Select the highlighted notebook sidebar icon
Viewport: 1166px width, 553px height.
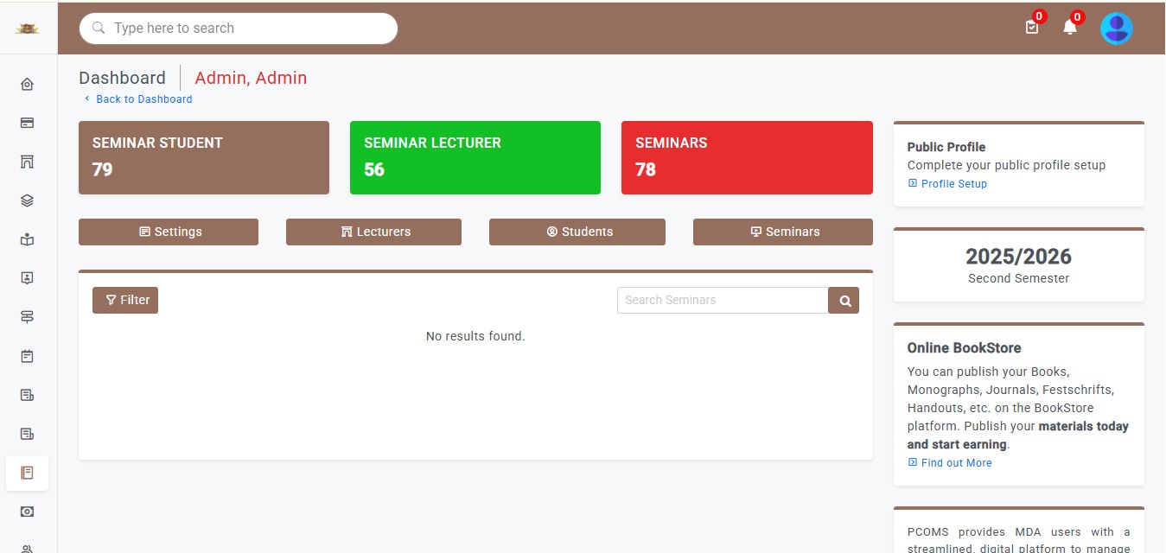(x=27, y=473)
